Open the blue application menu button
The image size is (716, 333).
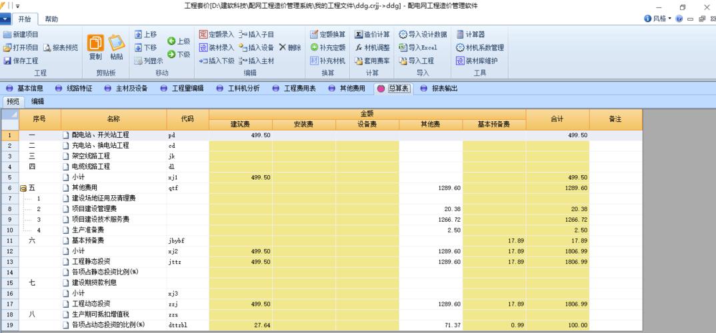(5, 19)
